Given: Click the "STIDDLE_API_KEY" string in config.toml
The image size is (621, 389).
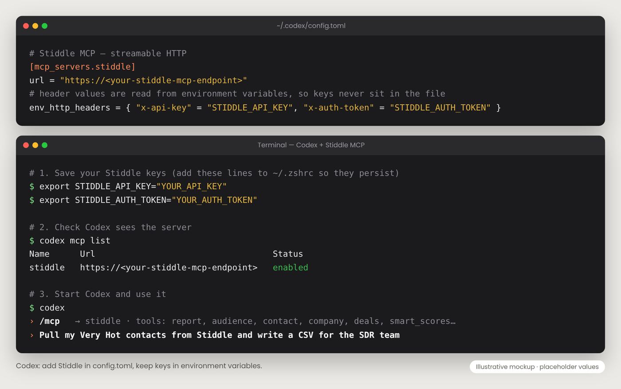Looking at the screenshot, I should coord(250,108).
